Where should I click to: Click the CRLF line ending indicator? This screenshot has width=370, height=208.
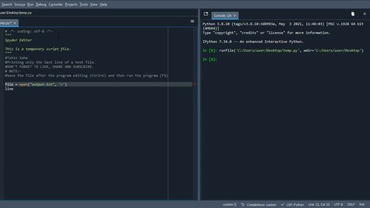click(351, 205)
